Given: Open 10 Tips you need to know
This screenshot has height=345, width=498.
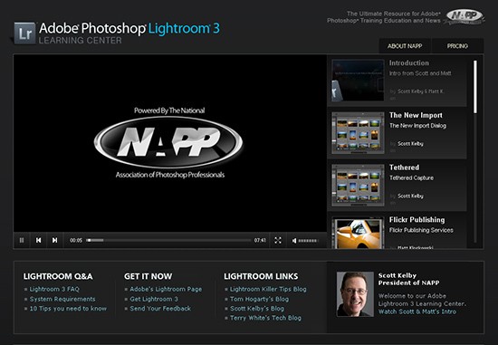Looking at the screenshot, I should [x=68, y=309].
